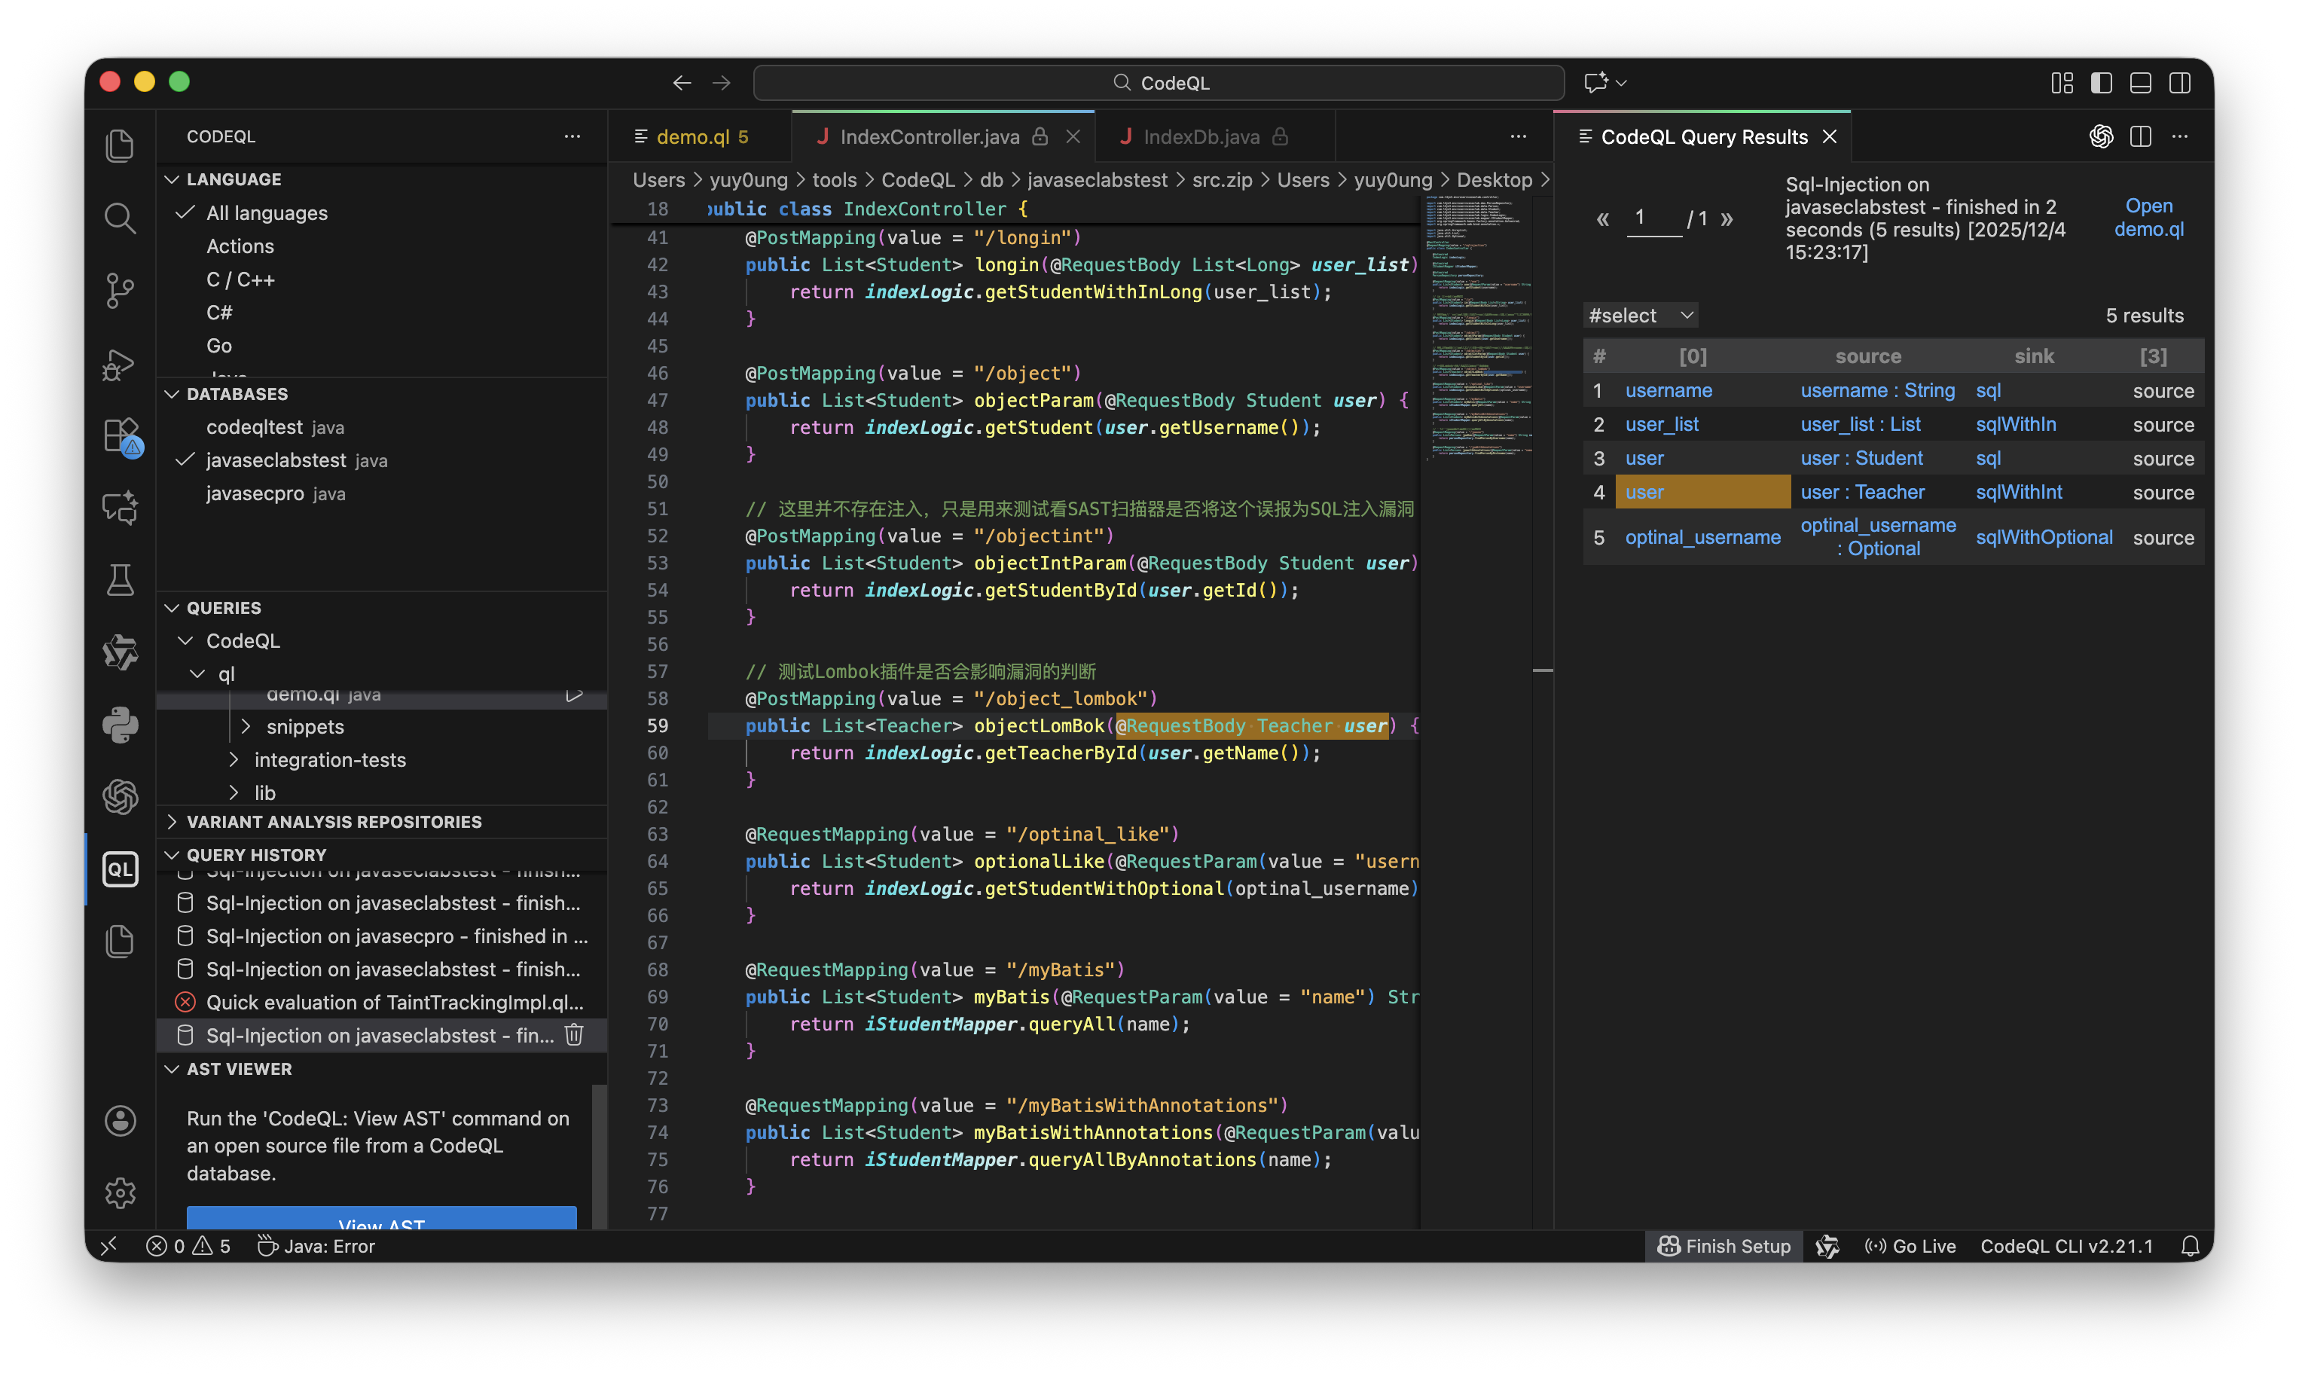Open the Extensions view with warning badge
Screen dimensions: 2299x1374
[121, 435]
